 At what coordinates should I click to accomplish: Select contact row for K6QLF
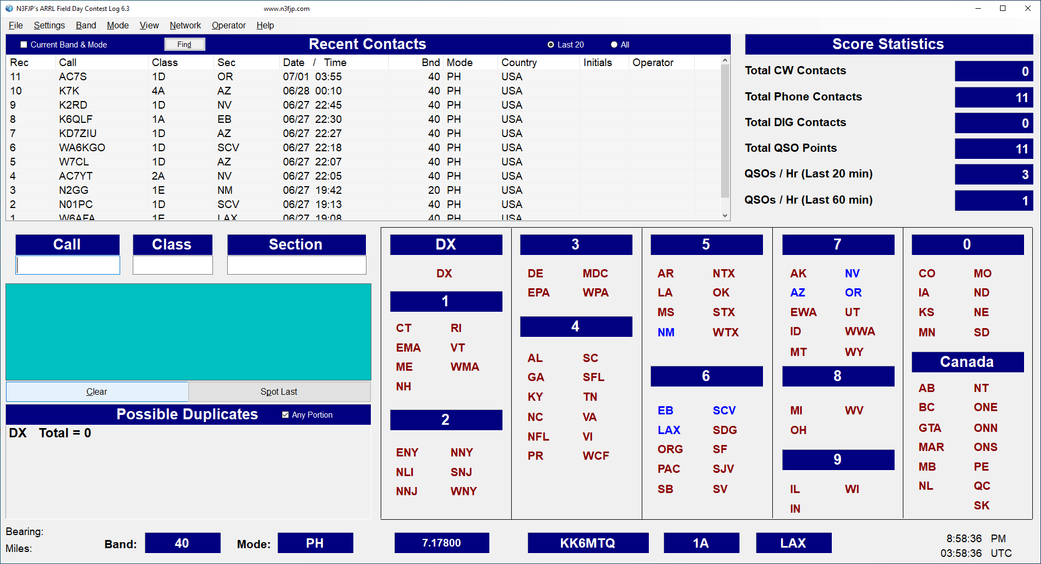point(76,119)
